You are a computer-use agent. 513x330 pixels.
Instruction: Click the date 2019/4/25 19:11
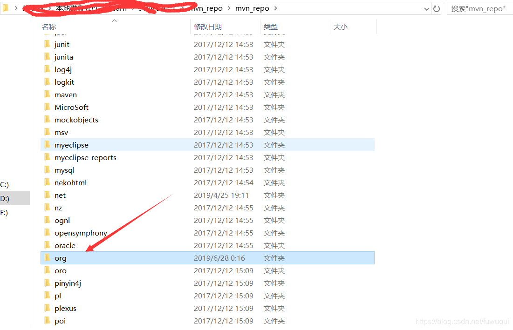click(221, 195)
